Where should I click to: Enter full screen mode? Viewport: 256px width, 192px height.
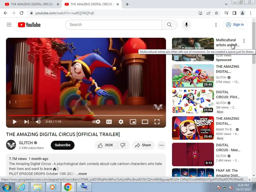(x=157, y=122)
